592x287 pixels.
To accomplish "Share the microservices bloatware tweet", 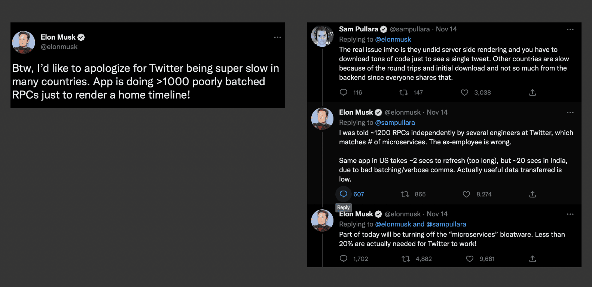I will 533,259.
